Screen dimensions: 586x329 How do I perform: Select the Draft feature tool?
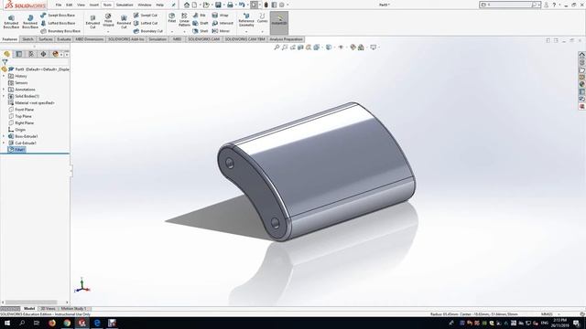tap(201, 23)
